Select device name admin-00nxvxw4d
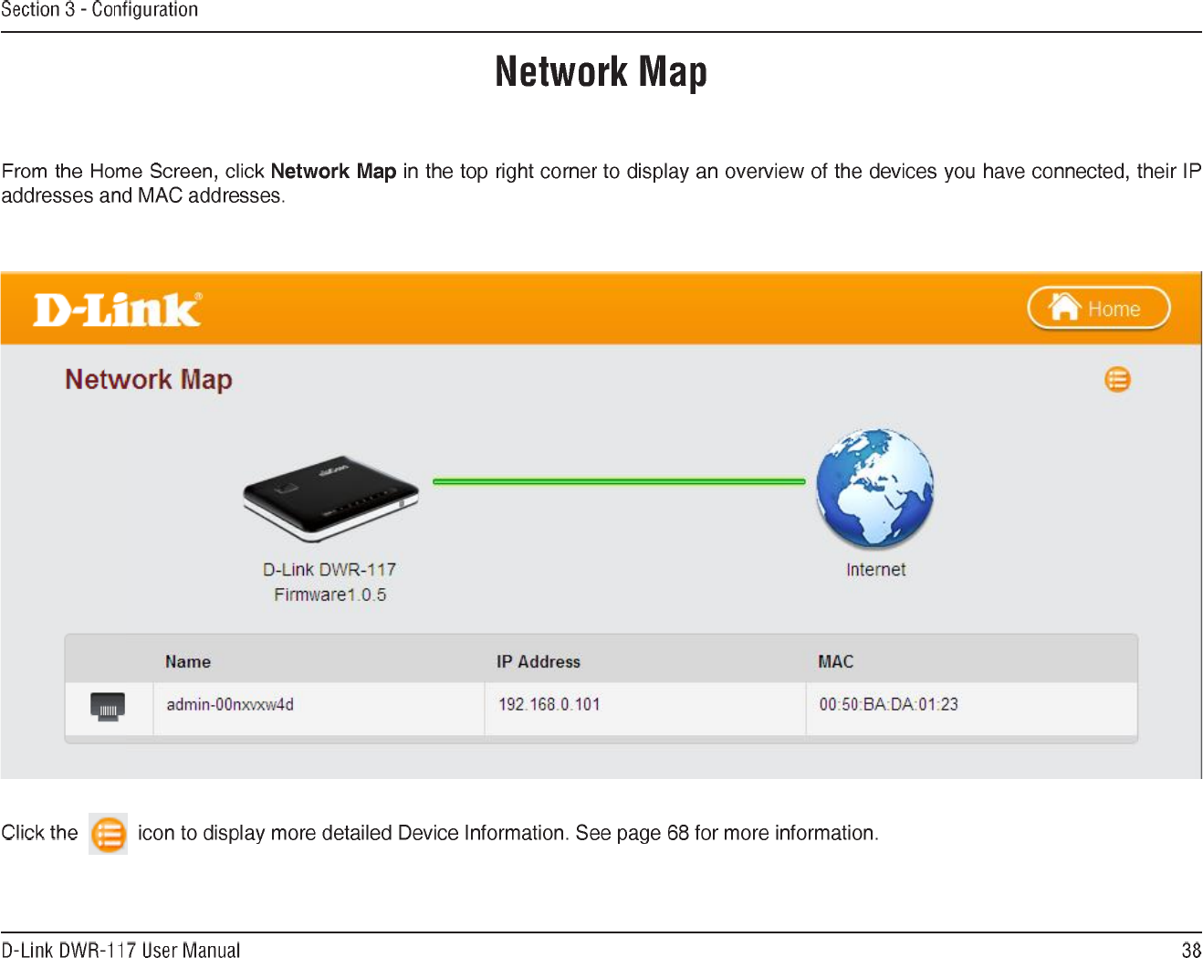The width and height of the screenshot is (1203, 958). [230, 704]
